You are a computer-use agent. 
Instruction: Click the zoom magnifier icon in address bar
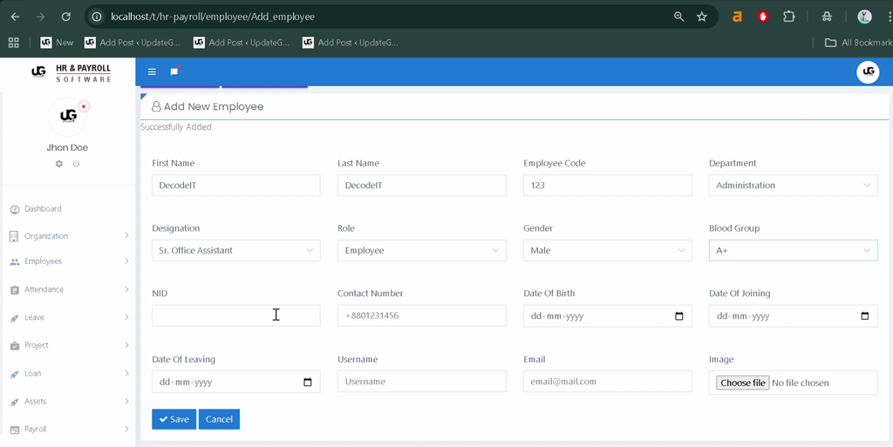point(678,17)
